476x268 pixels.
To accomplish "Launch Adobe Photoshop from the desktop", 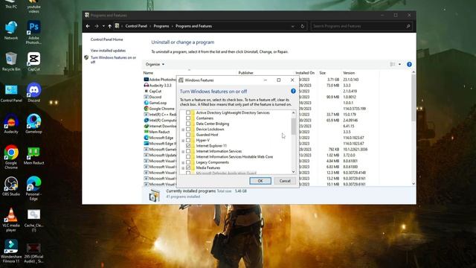I will coord(33,33).
